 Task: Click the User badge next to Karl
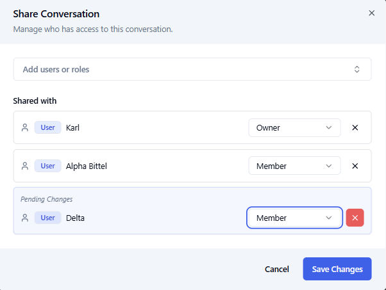47,127
